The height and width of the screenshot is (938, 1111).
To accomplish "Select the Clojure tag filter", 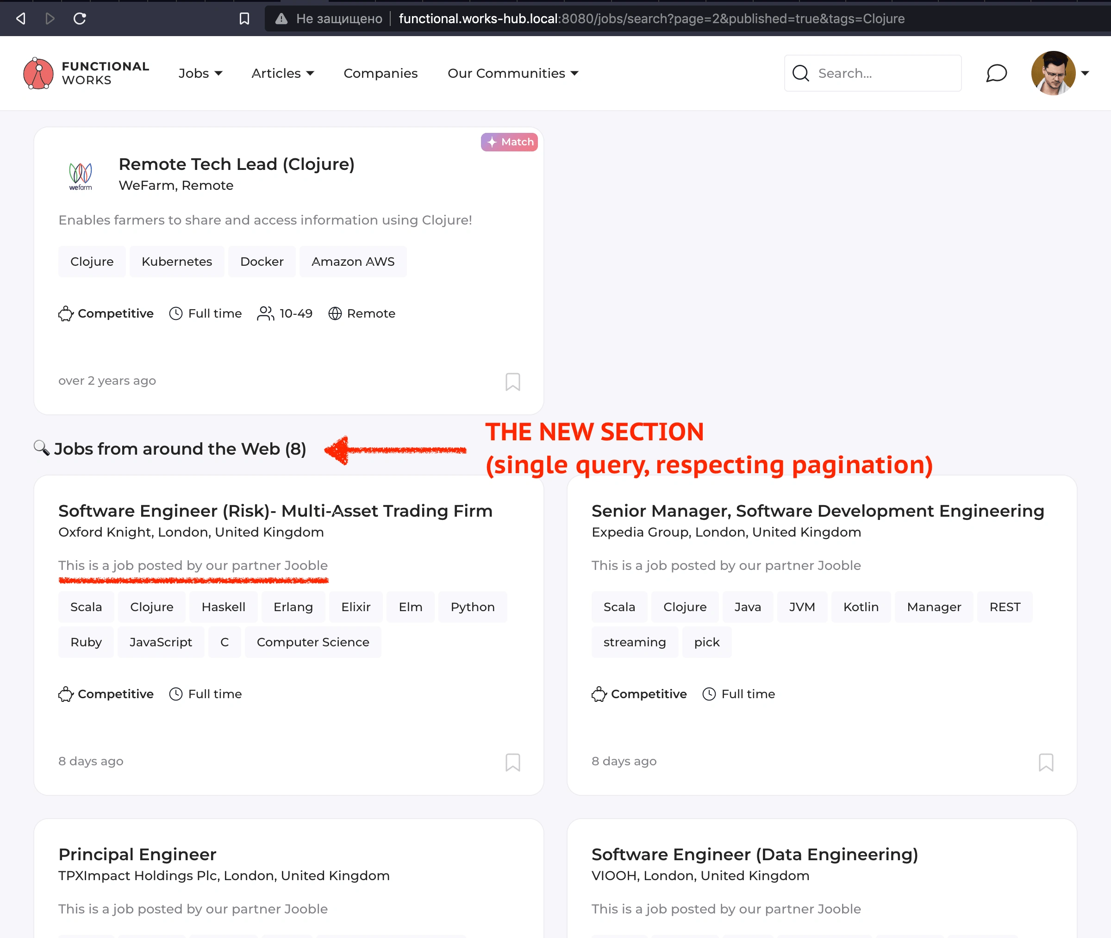I will [92, 262].
